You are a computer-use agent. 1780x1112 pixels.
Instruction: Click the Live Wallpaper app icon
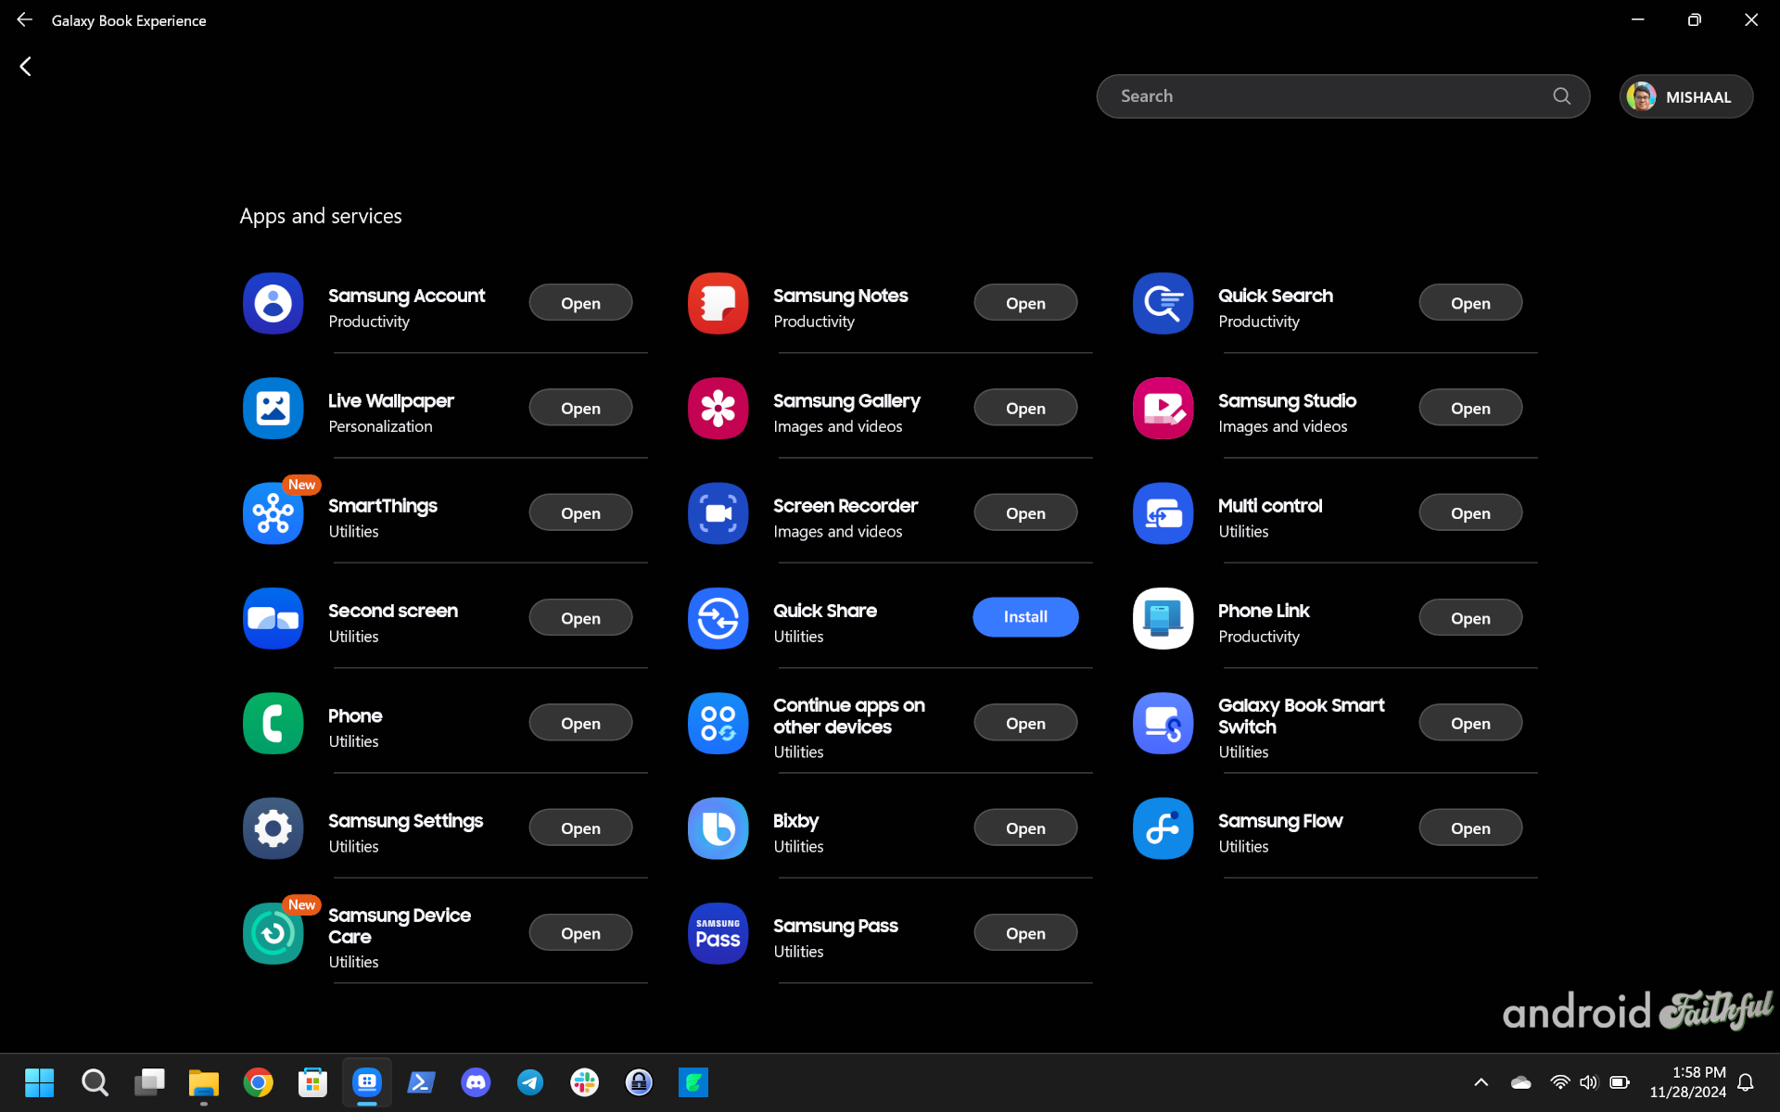(273, 408)
